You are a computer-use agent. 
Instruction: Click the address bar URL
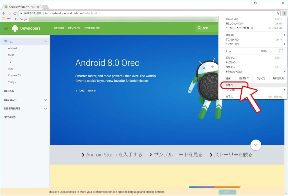pyautogui.click(x=71, y=13)
